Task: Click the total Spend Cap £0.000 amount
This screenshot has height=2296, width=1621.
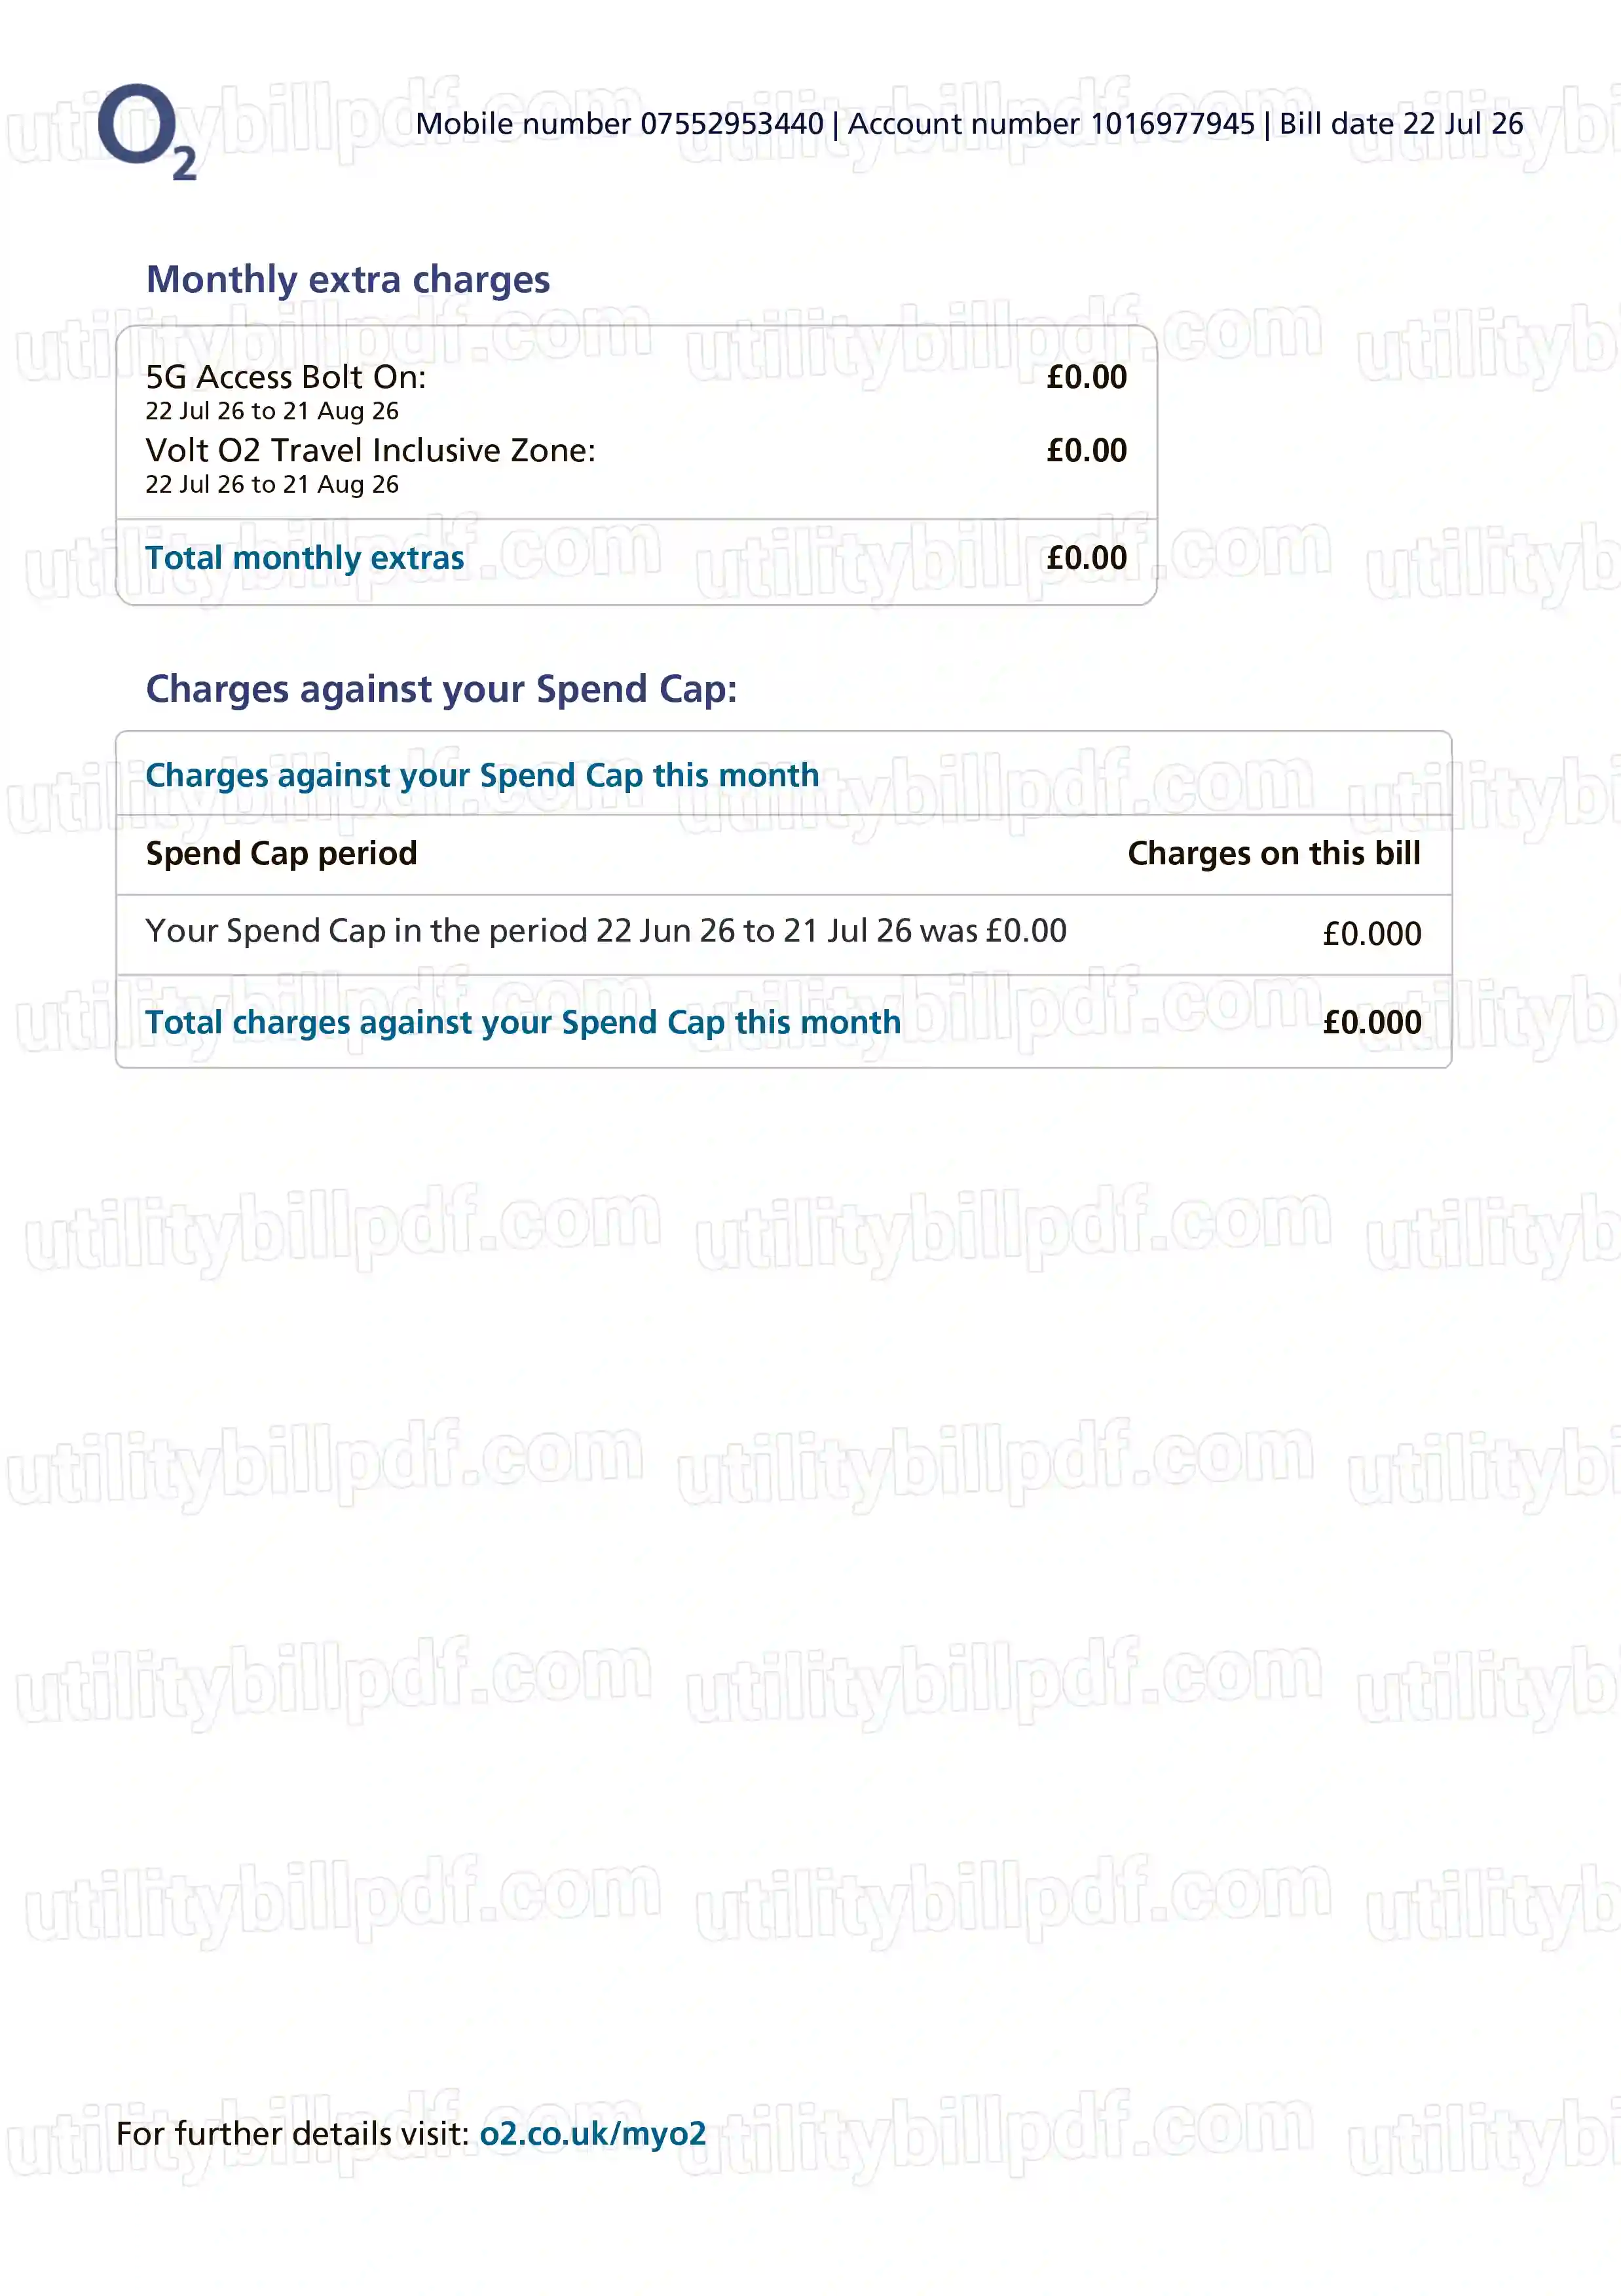Action: 1372,1022
